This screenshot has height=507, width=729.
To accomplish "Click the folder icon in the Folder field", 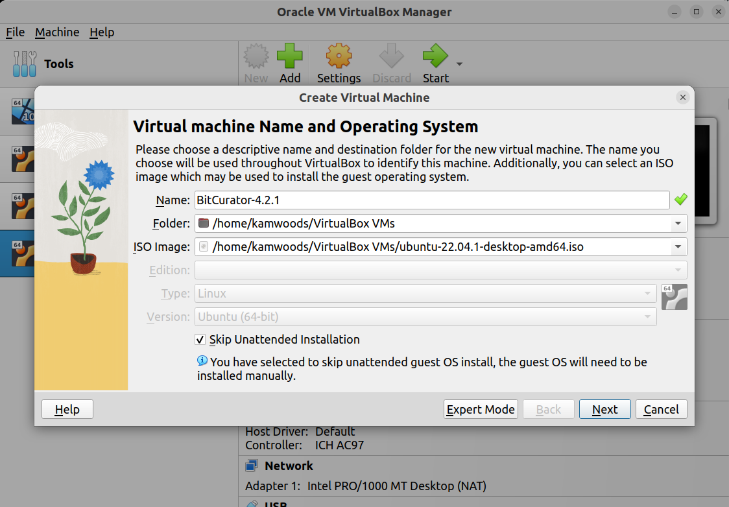I will click(204, 223).
